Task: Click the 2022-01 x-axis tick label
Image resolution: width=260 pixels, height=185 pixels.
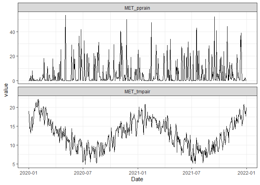Action: pos(247,172)
